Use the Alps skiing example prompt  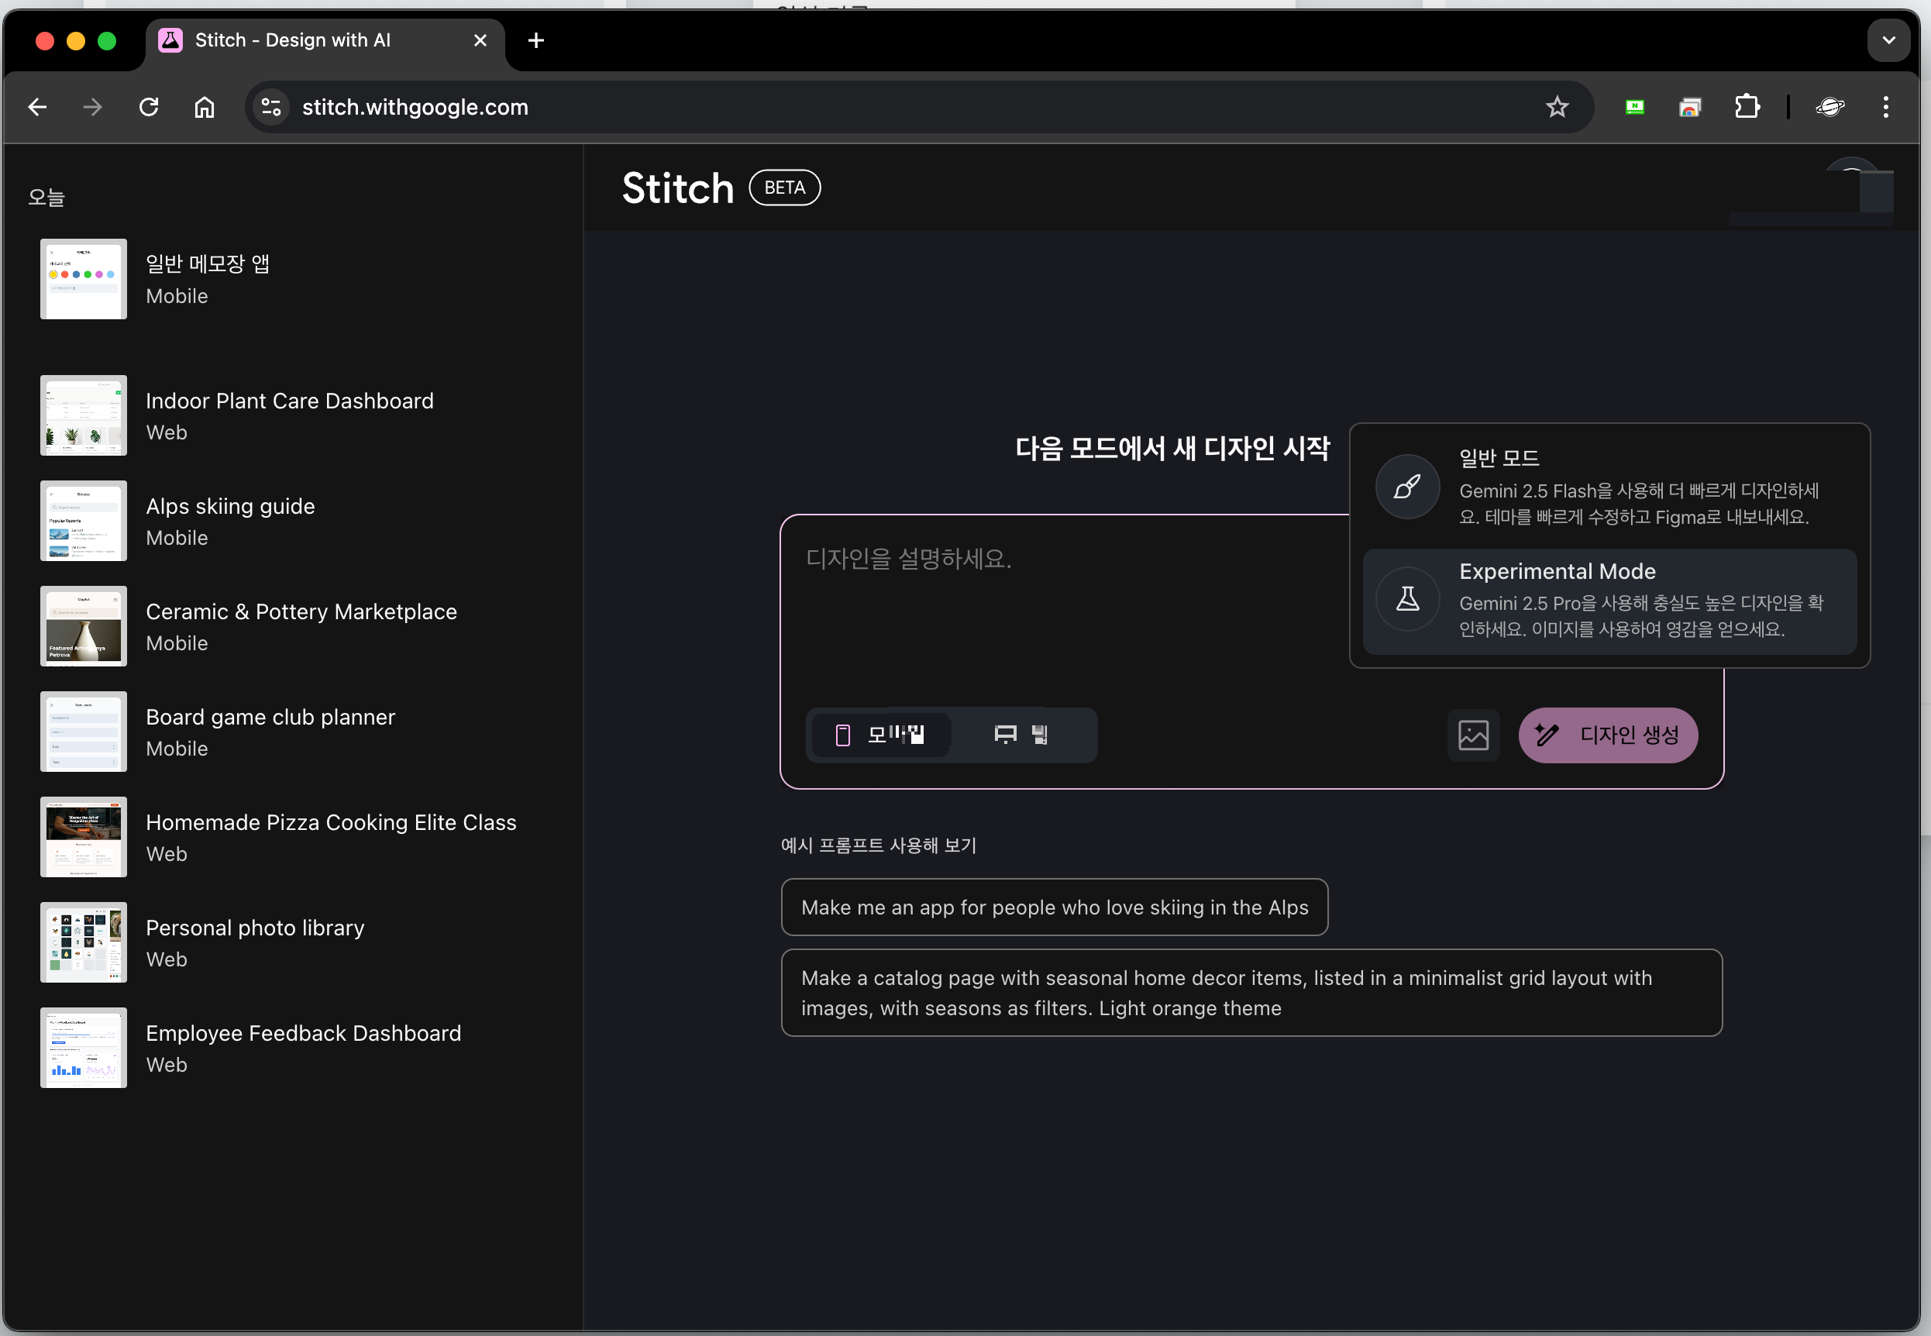point(1054,907)
